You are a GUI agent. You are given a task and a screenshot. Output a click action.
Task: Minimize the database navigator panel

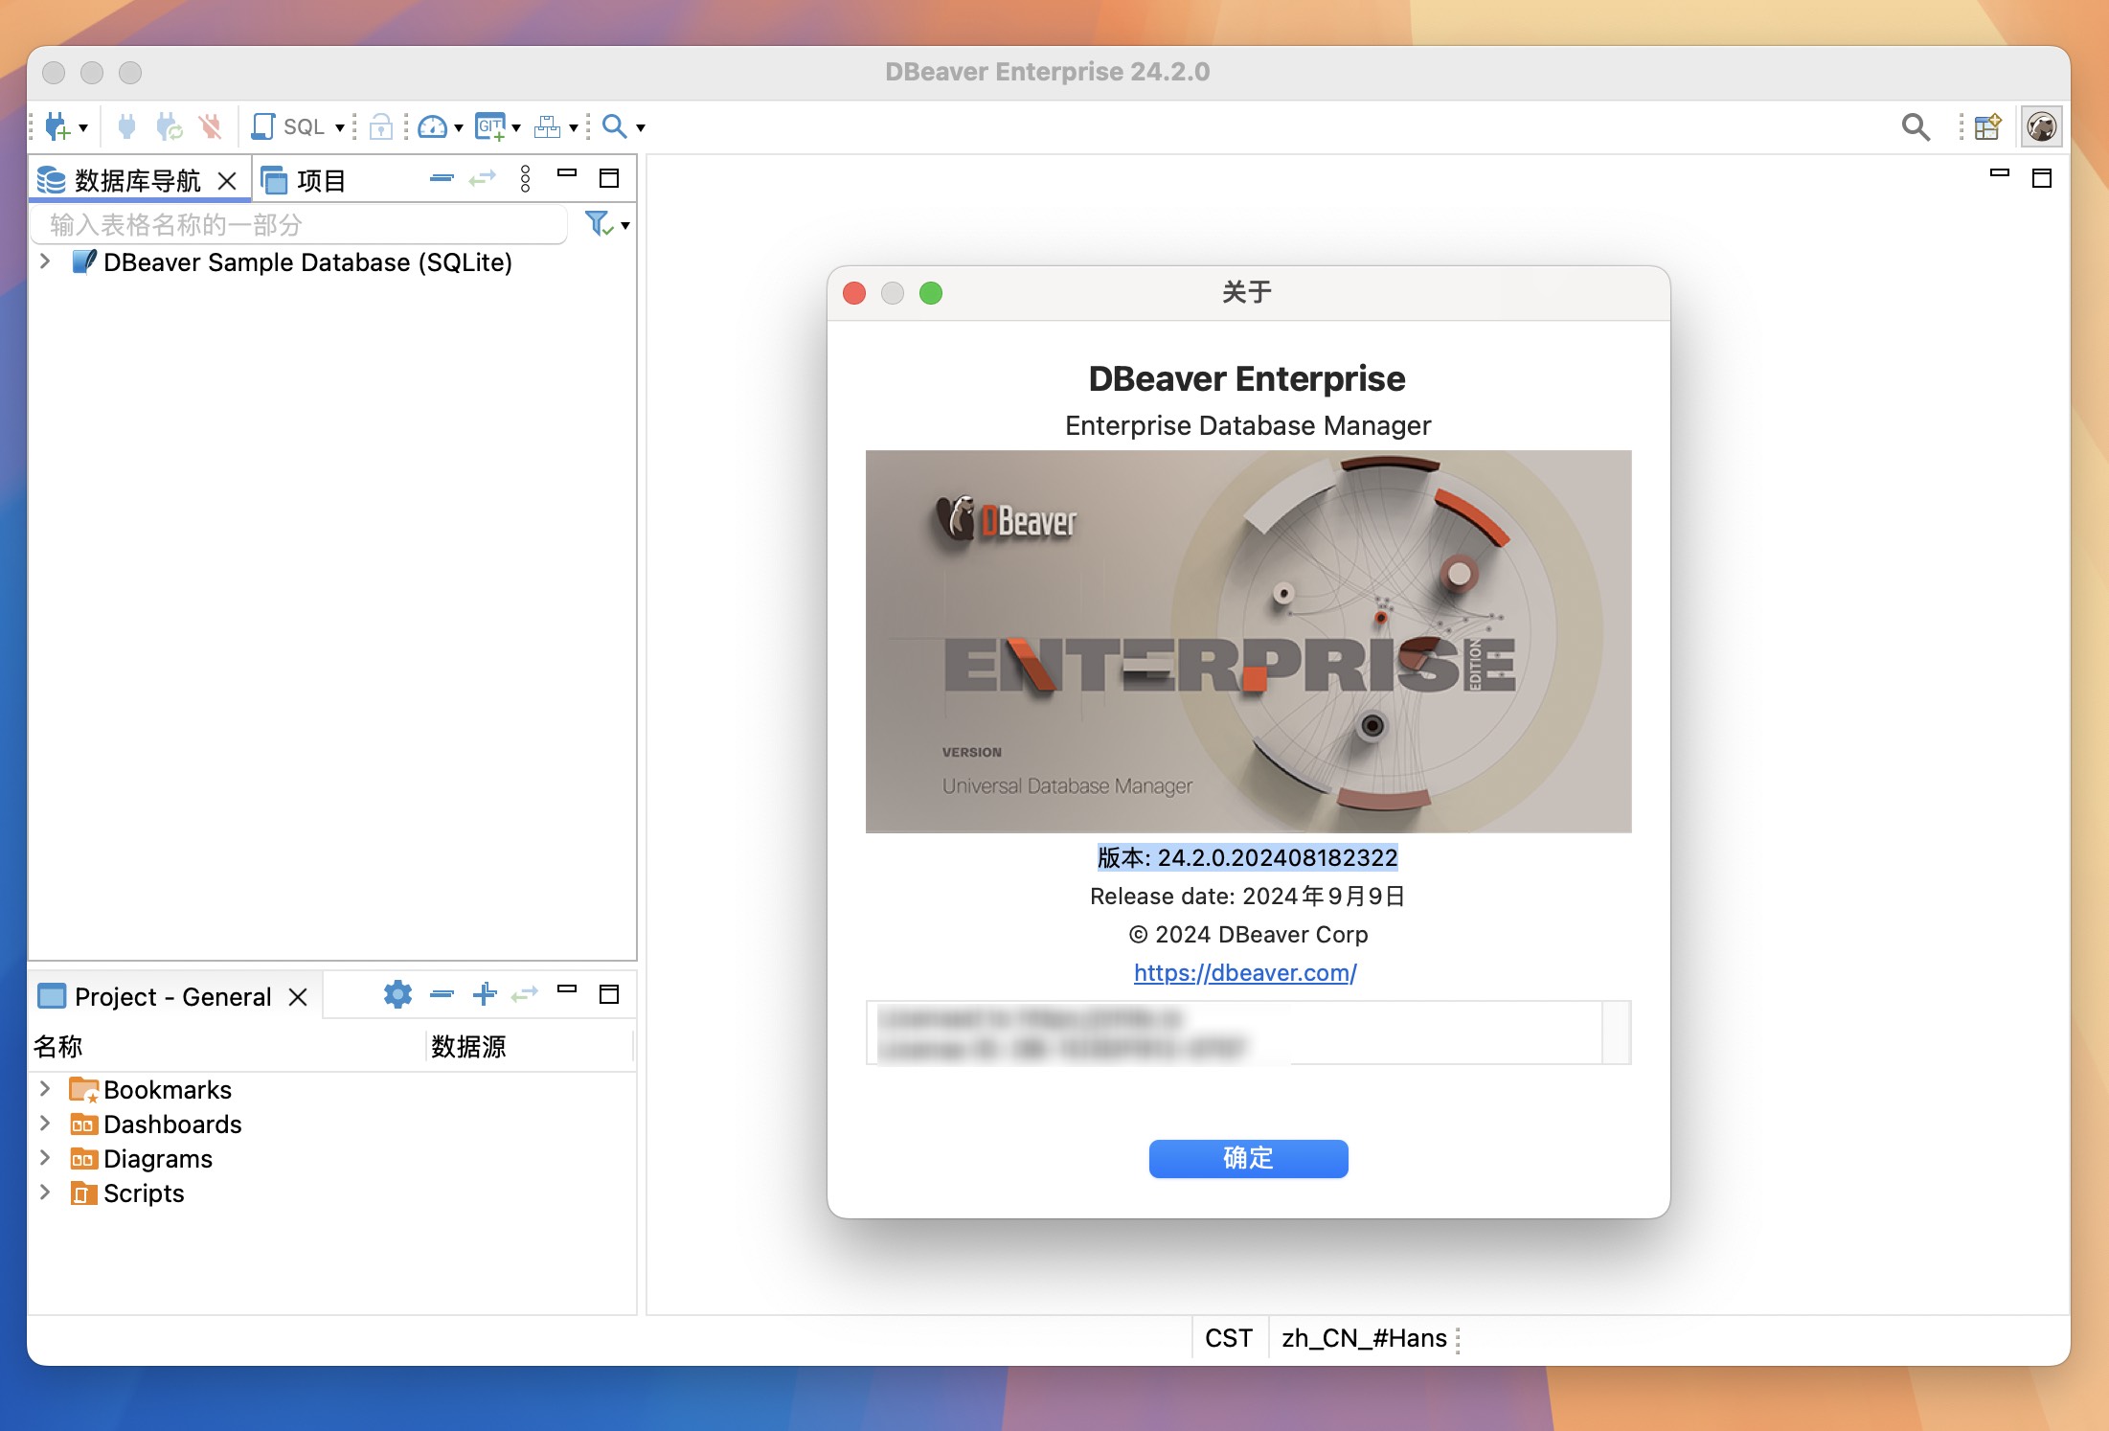567,173
